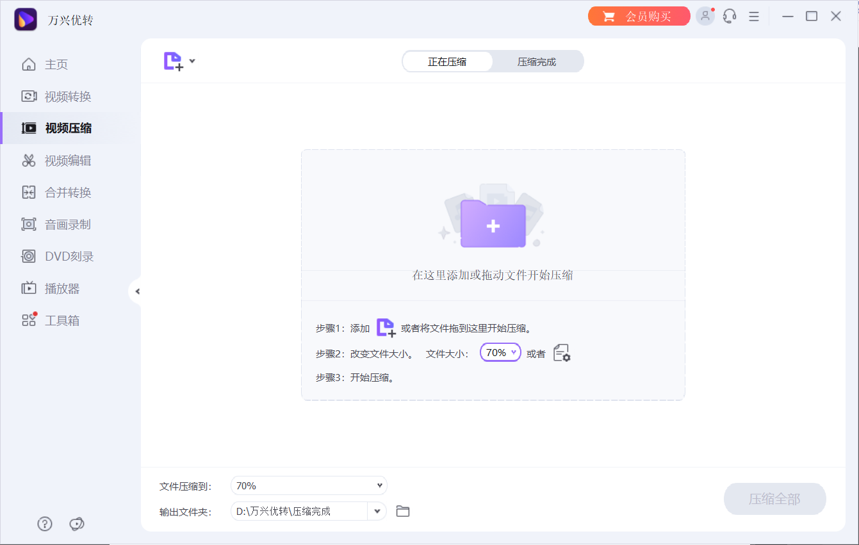Viewport: 859px width, 545px height.
Task: Click the add file icon in top toolbar
Action: [x=173, y=61]
